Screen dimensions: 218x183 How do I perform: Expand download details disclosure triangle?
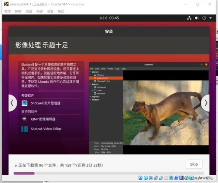tap(16, 166)
